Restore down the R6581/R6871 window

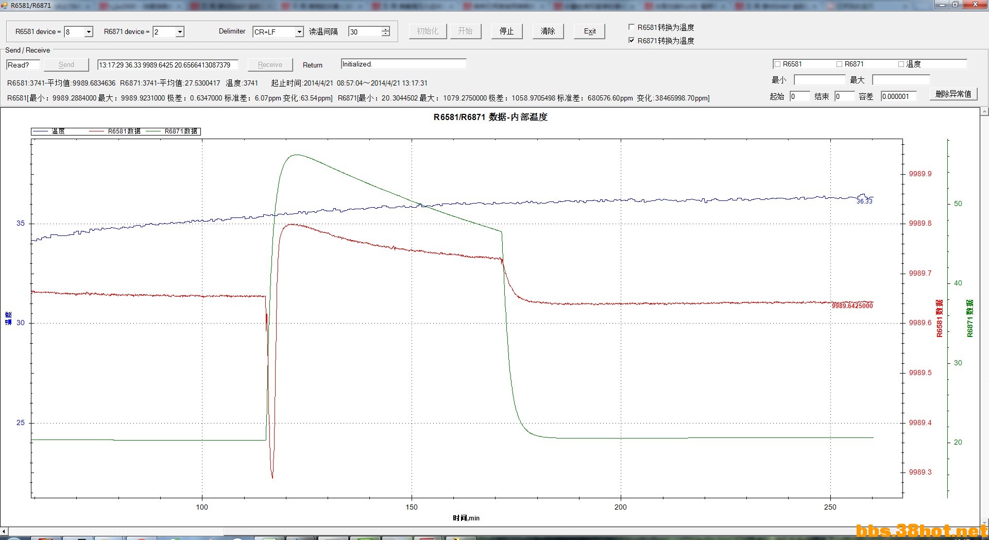click(x=955, y=5)
